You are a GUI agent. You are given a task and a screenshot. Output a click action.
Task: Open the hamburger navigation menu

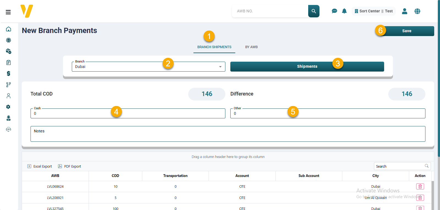point(8,12)
